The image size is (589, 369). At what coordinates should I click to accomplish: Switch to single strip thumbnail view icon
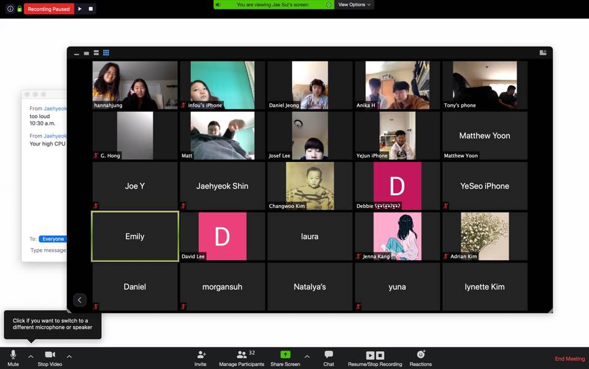coord(87,53)
